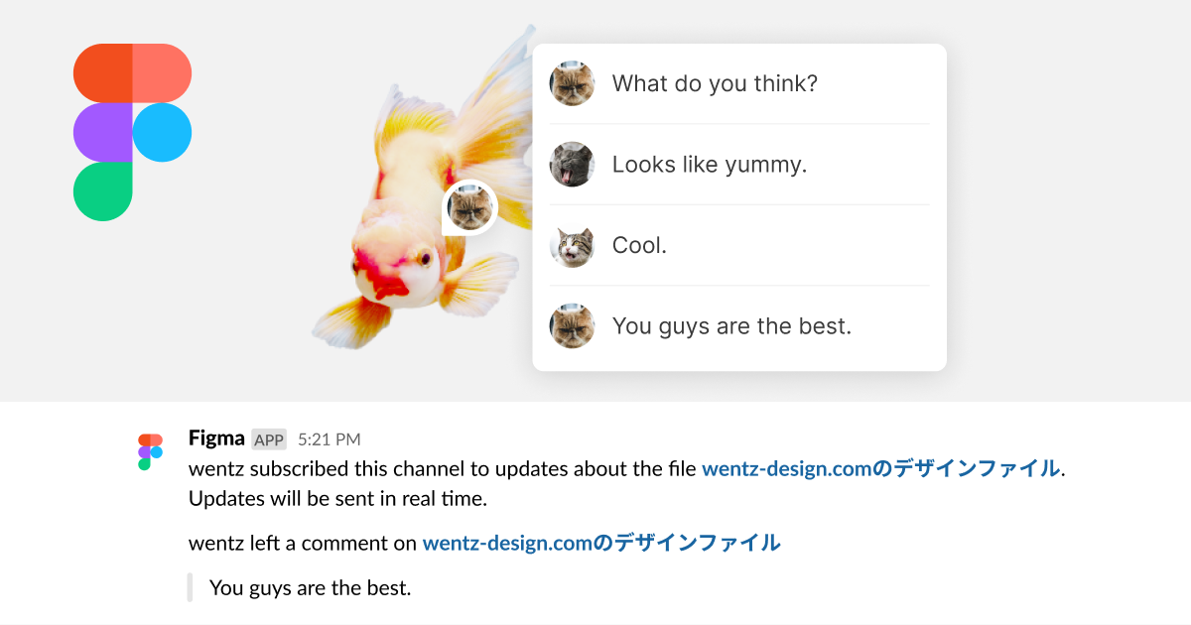Image resolution: width=1191 pixels, height=625 pixels.
Task: Open the comment pin on the goldfish
Action: (467, 207)
